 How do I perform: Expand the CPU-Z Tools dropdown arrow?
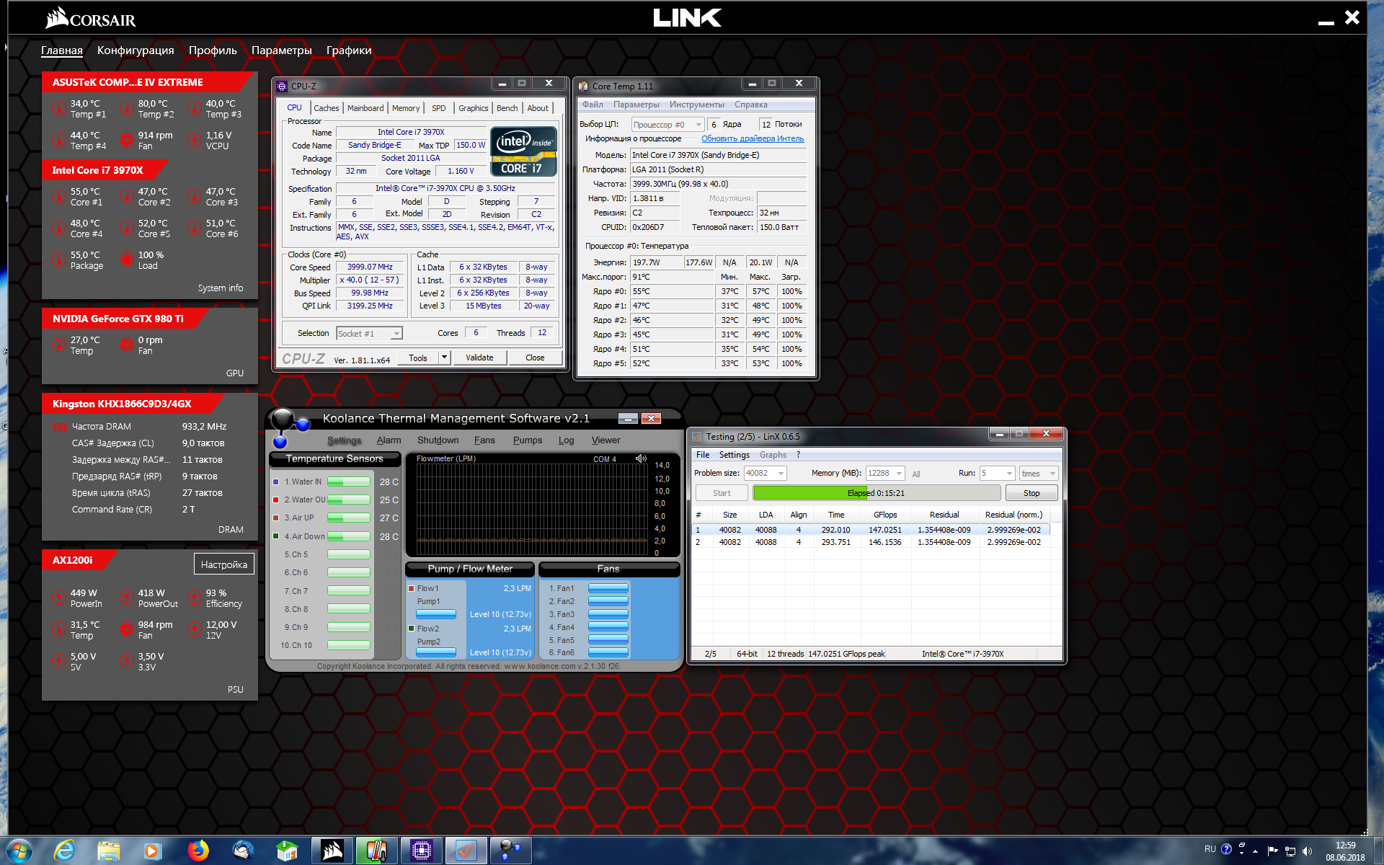[444, 358]
